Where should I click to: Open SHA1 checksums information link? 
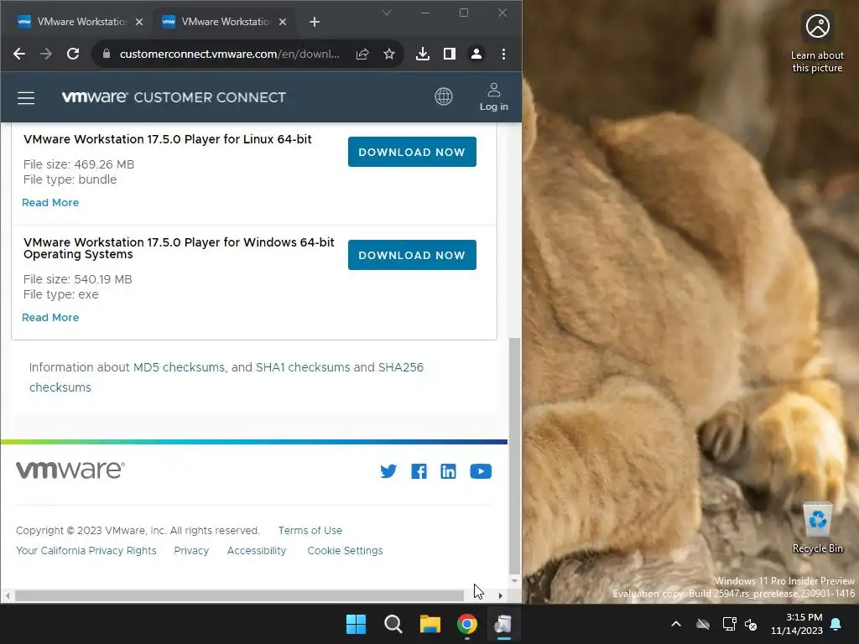coord(303,367)
